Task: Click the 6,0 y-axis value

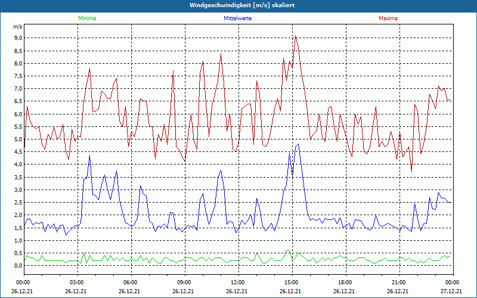Action: [18, 114]
